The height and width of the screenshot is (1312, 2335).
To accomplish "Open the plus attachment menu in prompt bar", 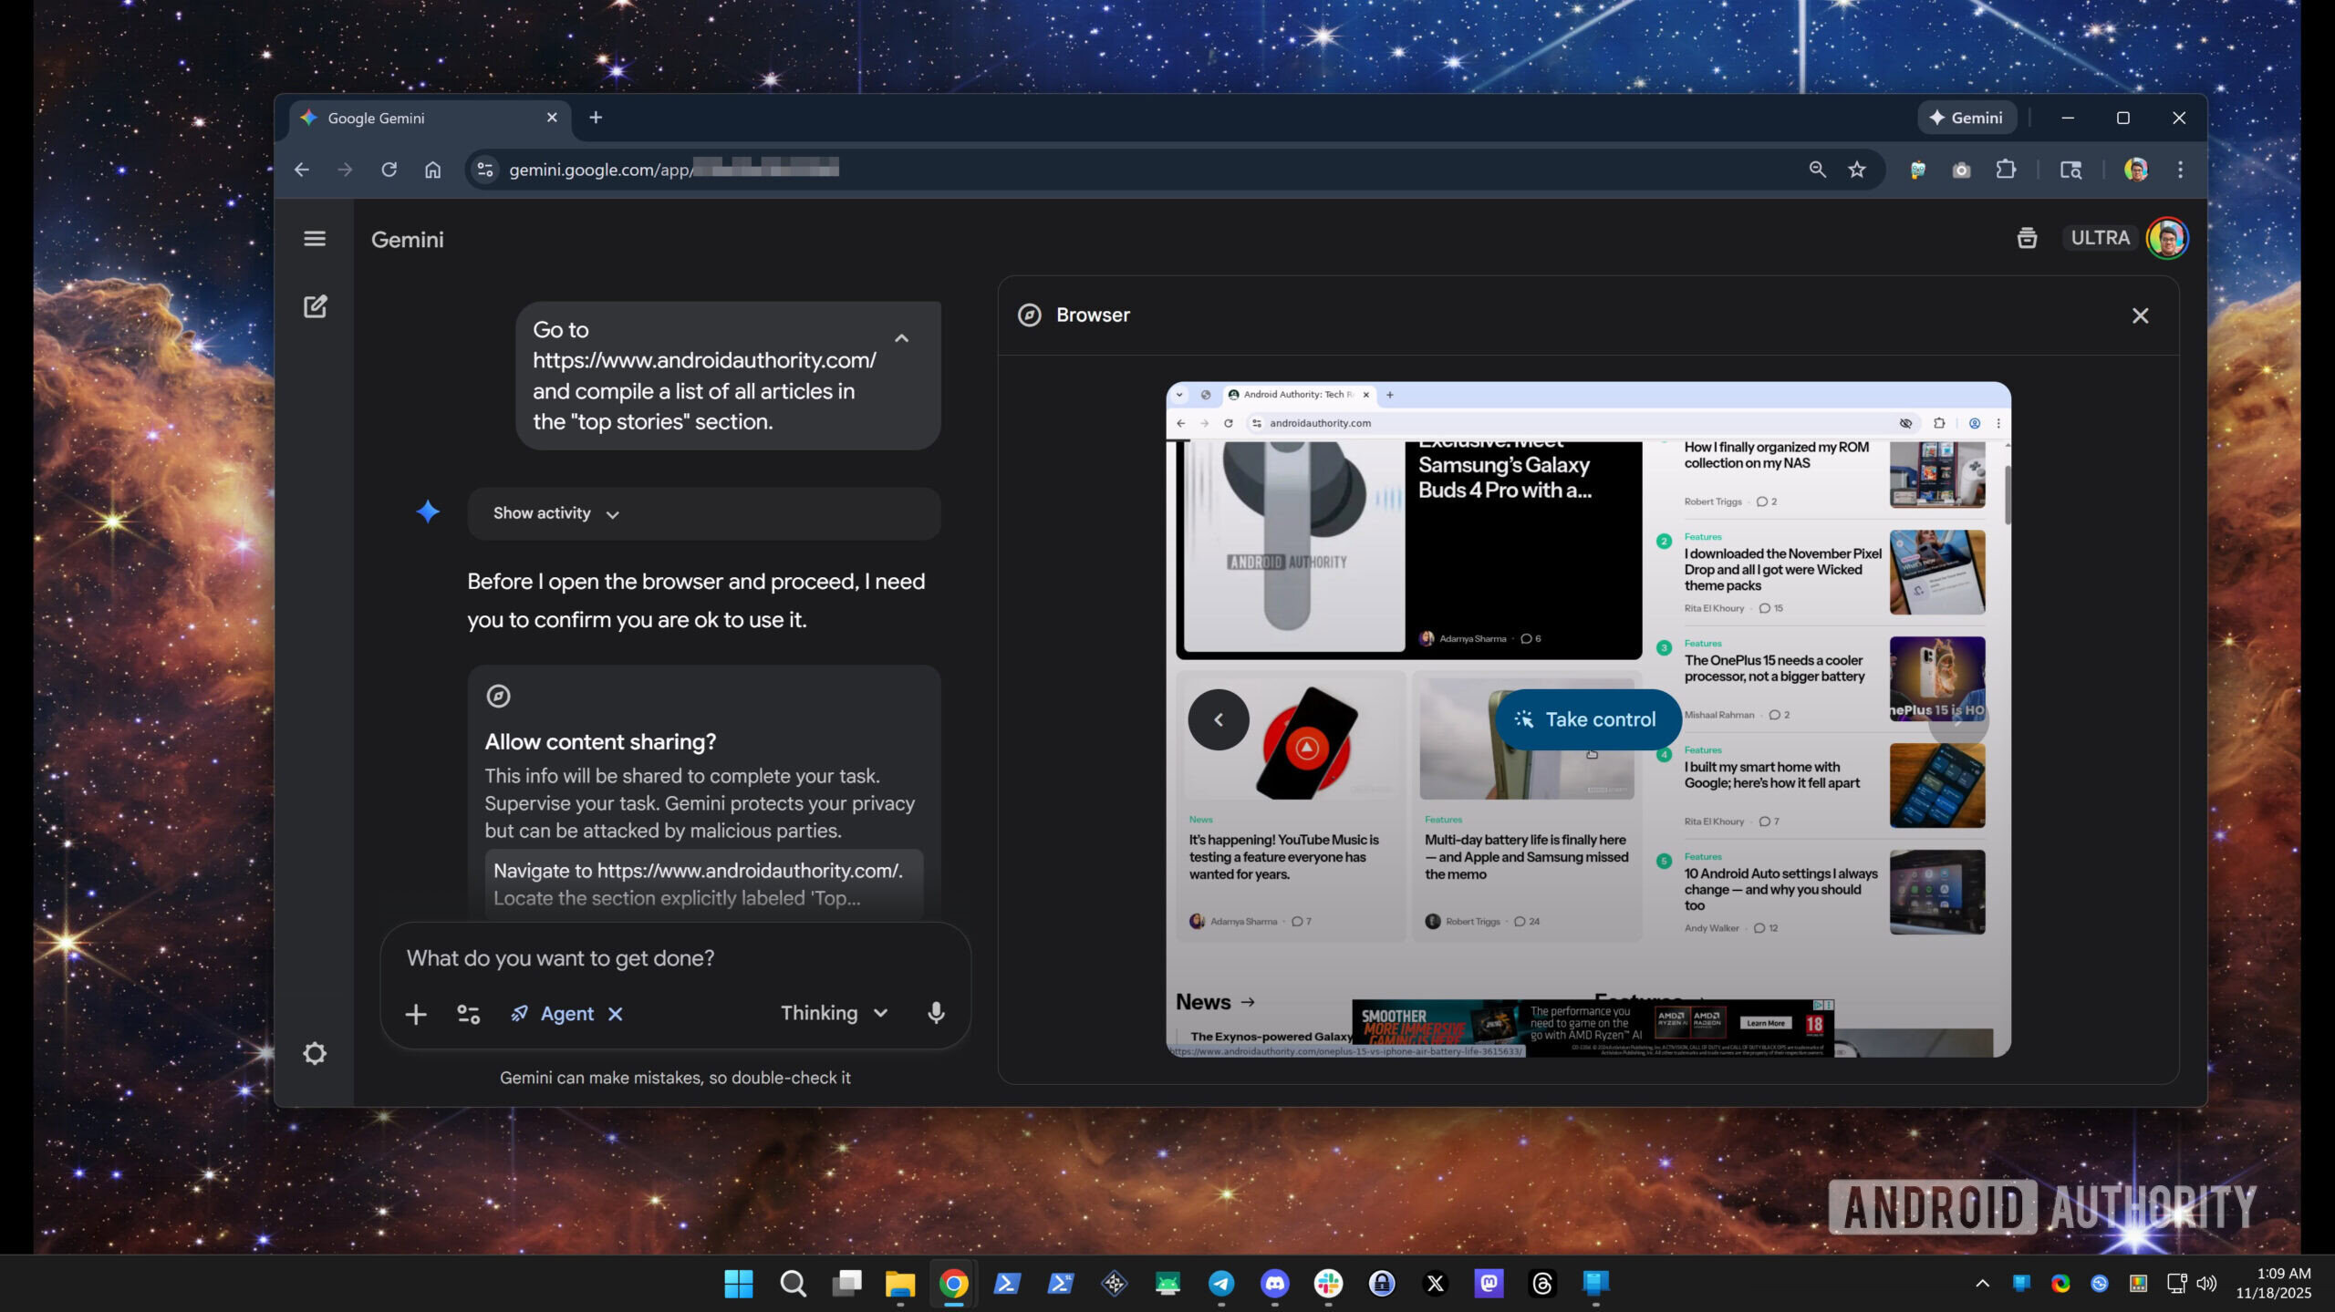I will [x=416, y=1013].
